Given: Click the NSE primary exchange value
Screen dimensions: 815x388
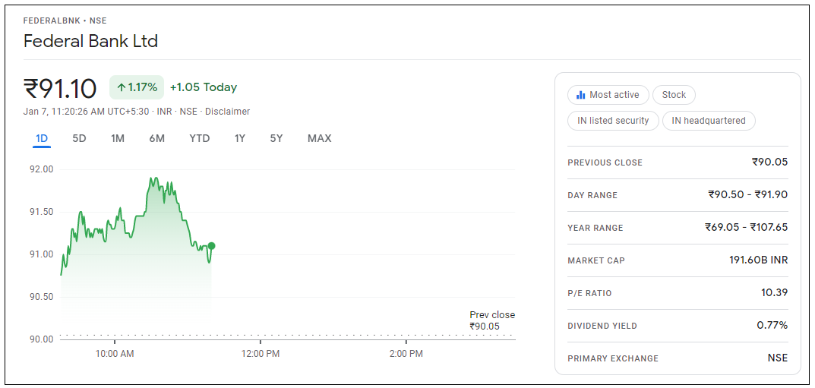Looking at the screenshot, I should coord(778,358).
